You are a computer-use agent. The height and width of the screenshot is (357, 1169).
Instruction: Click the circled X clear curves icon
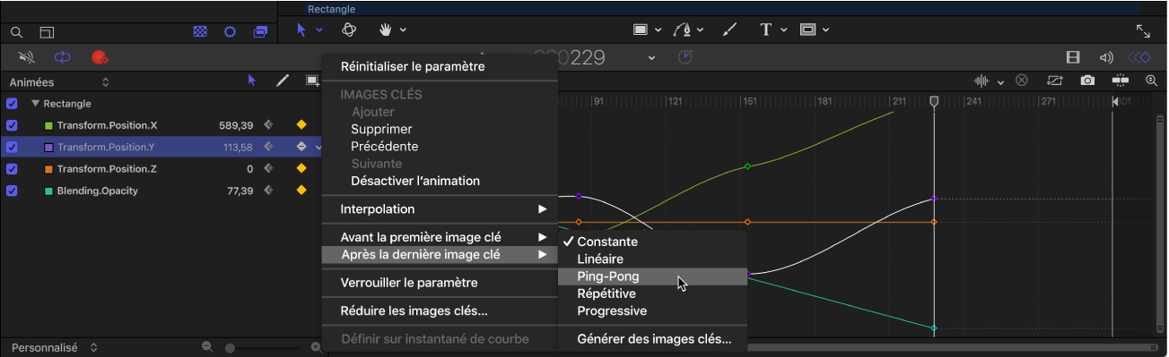(1021, 81)
